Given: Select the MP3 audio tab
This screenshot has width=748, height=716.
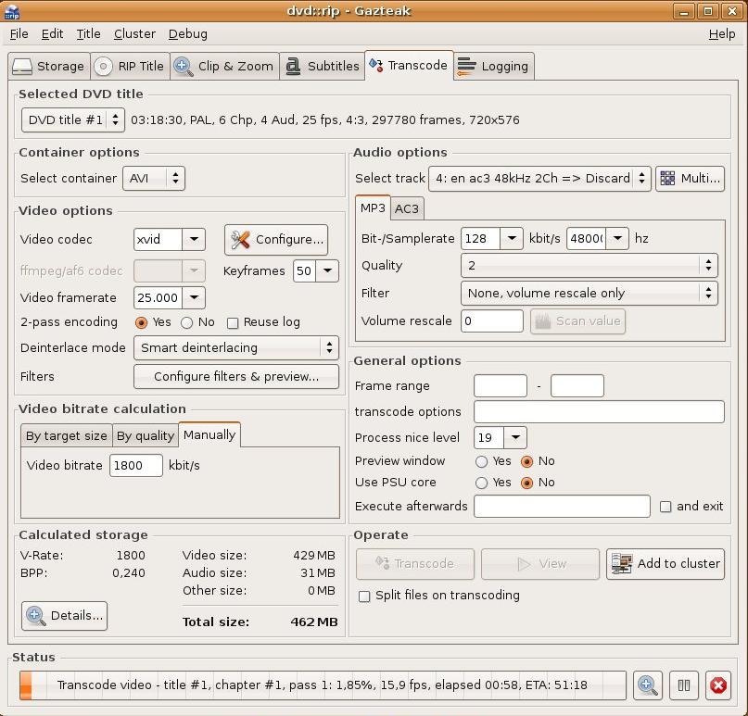Looking at the screenshot, I should pyautogui.click(x=373, y=207).
